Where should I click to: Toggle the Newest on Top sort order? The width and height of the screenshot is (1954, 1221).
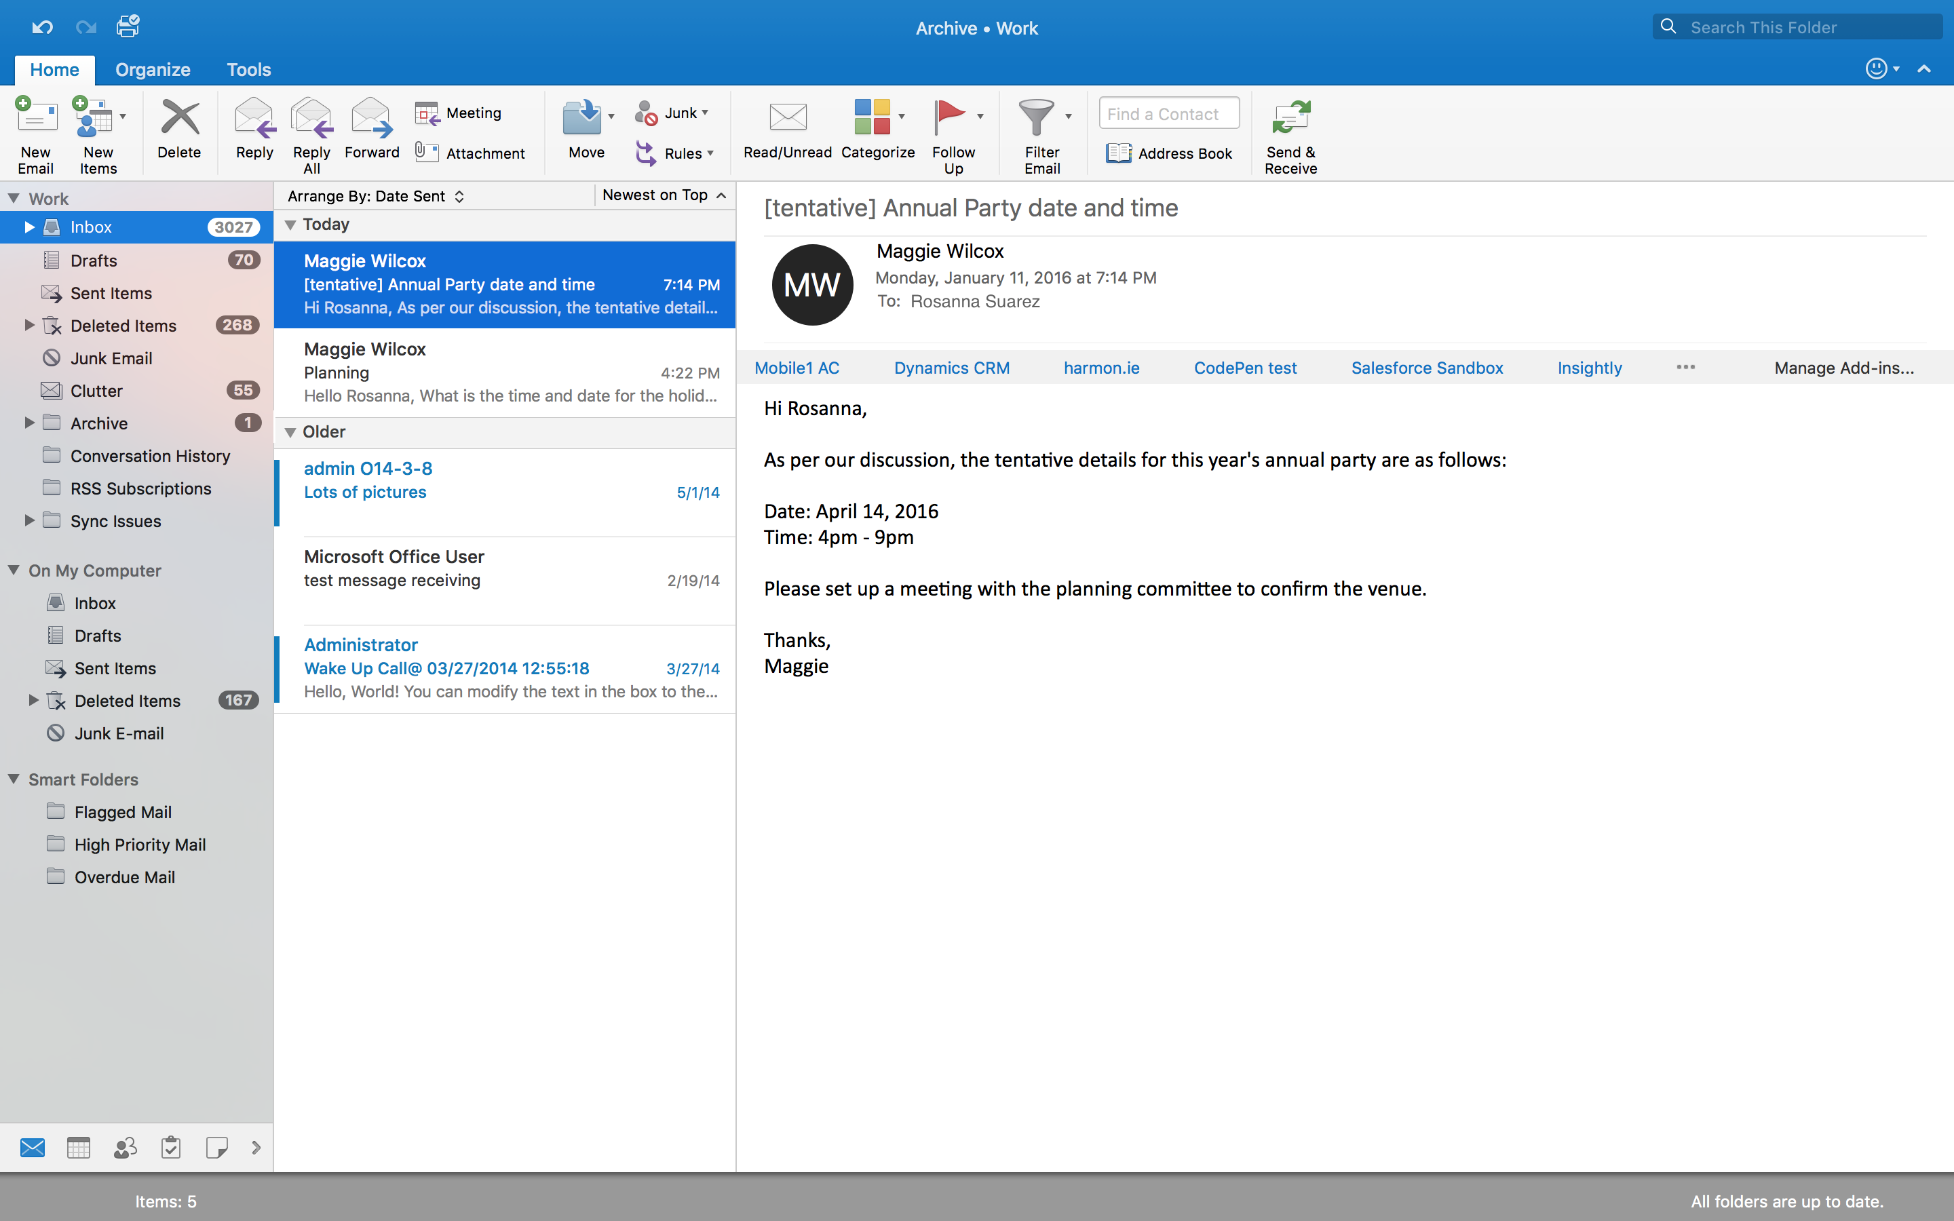coord(655,195)
